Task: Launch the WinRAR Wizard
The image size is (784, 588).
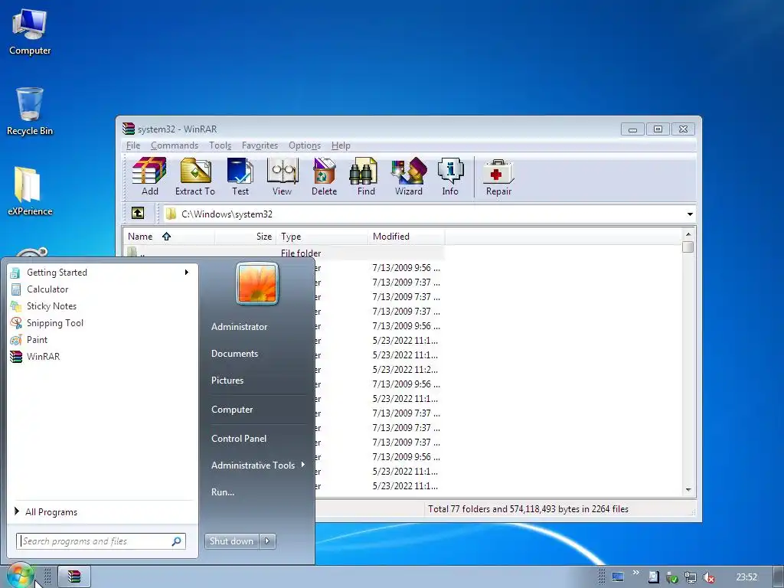Action: [409, 177]
